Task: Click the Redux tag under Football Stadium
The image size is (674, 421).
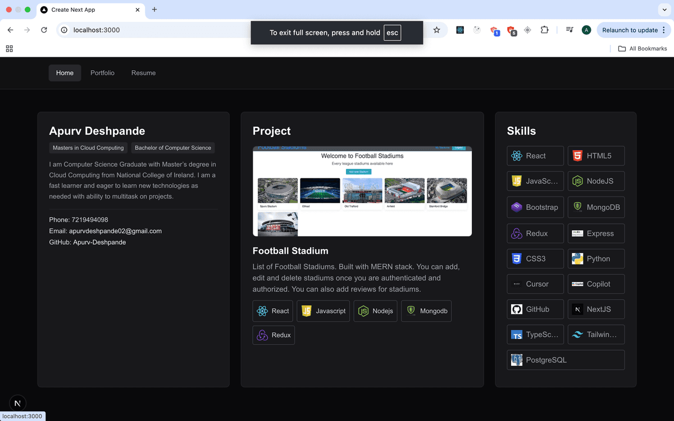Action: [274, 335]
